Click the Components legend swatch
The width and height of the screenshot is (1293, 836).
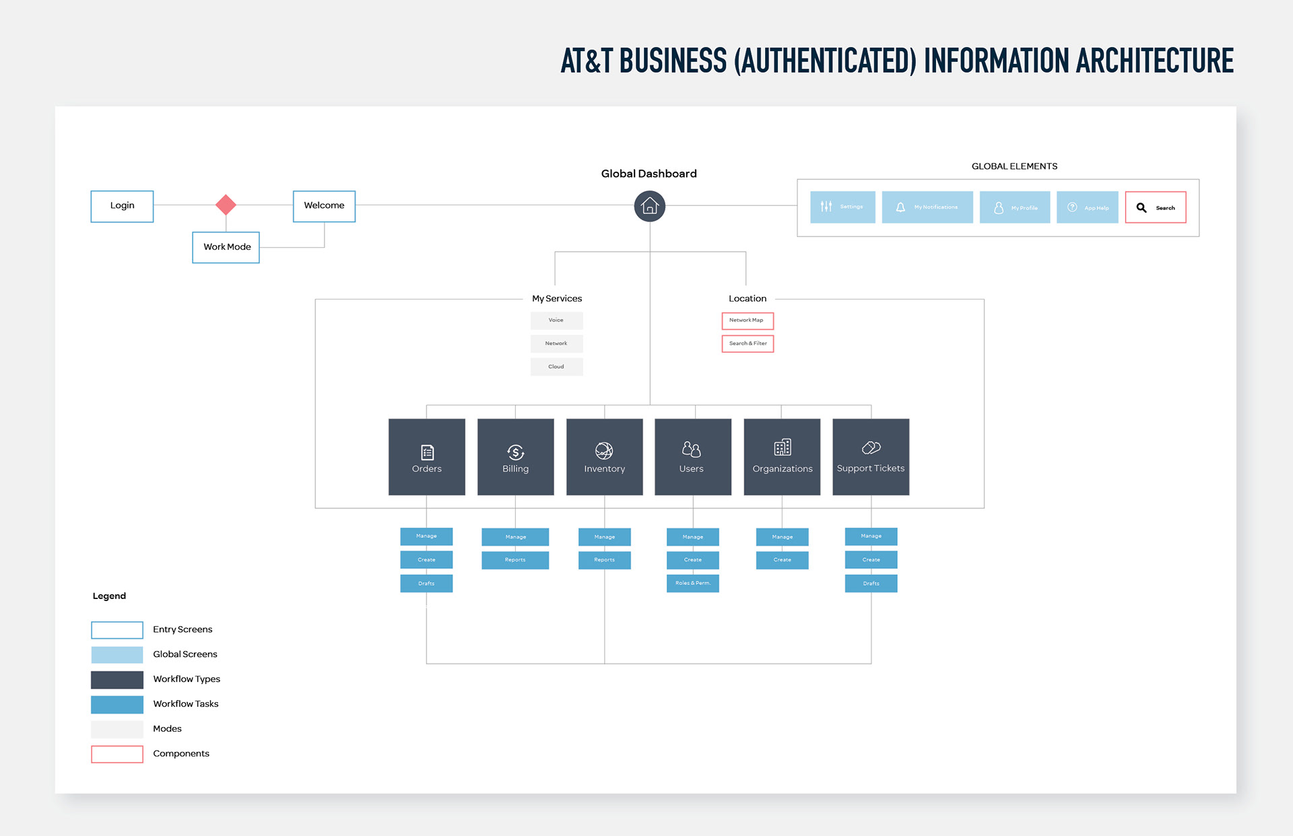click(x=117, y=755)
